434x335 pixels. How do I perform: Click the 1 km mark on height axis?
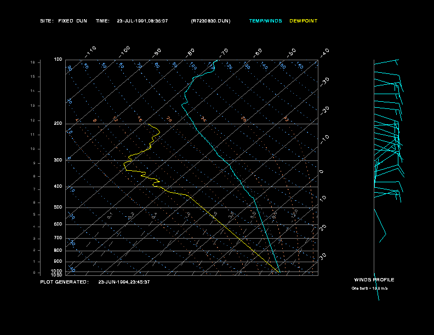pyautogui.click(x=35, y=262)
